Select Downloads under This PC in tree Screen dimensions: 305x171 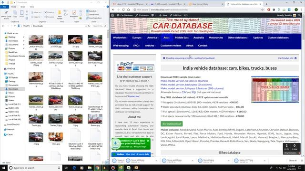click(x=13, y=89)
